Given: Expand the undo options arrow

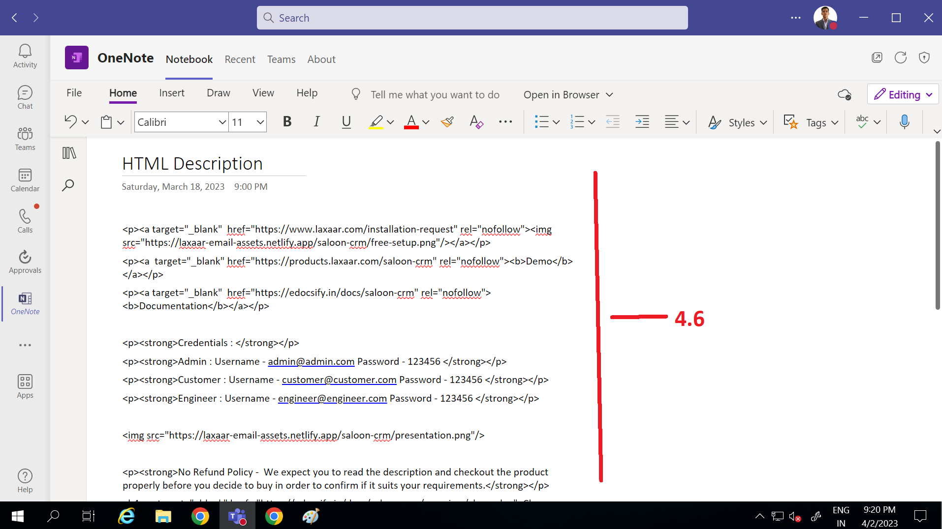Looking at the screenshot, I should point(85,122).
